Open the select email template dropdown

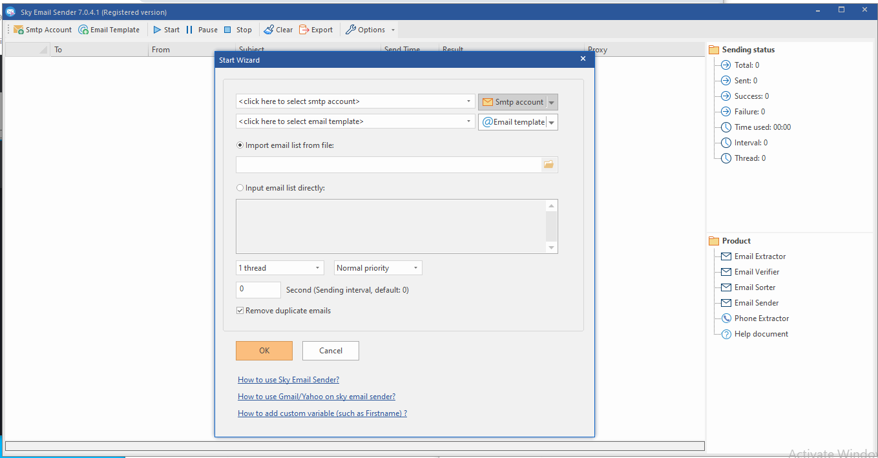point(468,121)
